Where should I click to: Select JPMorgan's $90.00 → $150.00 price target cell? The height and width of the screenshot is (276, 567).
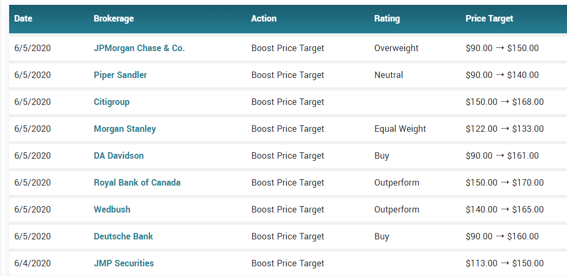point(503,48)
